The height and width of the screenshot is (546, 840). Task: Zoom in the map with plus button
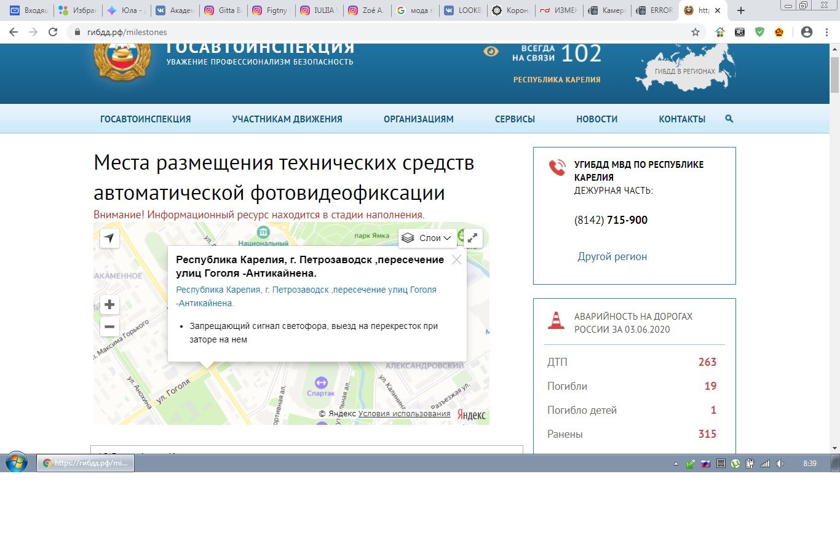click(109, 304)
